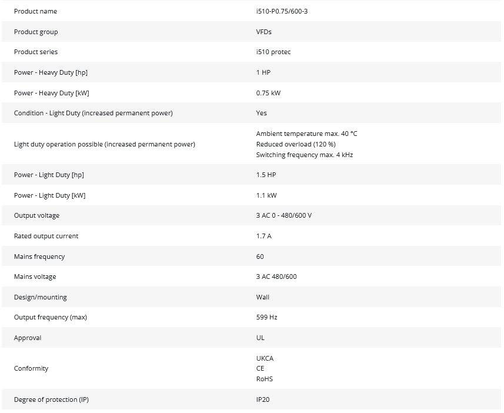Select the 3 AC 0 - 480/600 V value
The height and width of the screenshot is (413, 504).
pos(284,215)
